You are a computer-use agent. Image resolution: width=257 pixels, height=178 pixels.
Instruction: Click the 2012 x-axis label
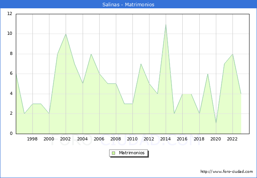click(x=149, y=139)
